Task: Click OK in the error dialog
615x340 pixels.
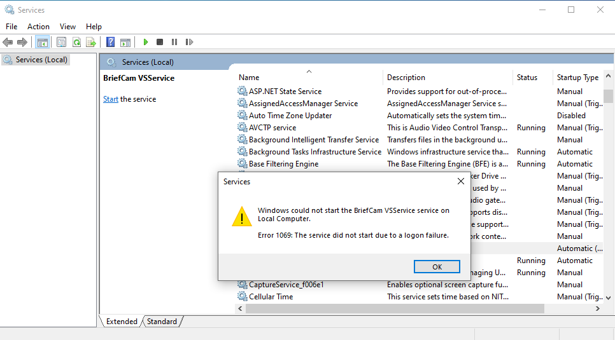Action: (x=437, y=267)
